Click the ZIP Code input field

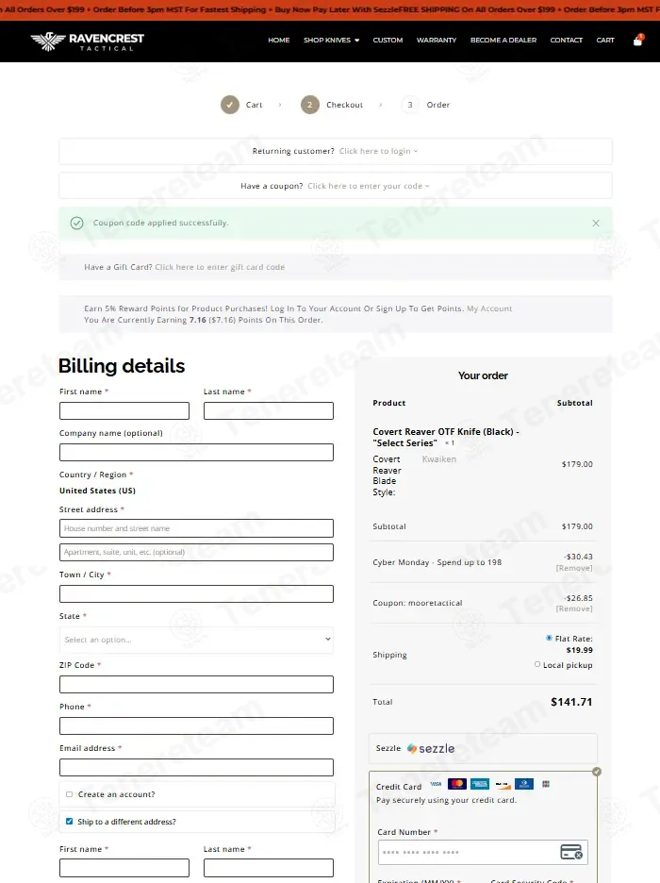196,685
